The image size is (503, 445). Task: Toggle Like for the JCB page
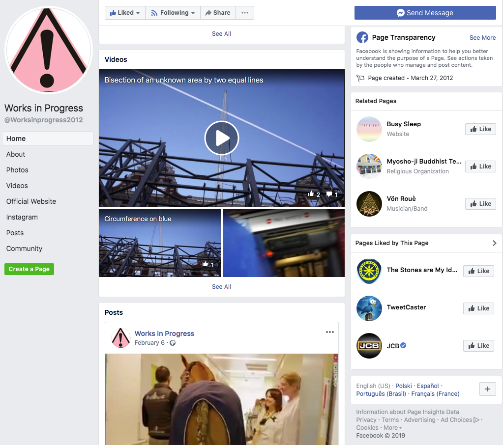point(478,346)
